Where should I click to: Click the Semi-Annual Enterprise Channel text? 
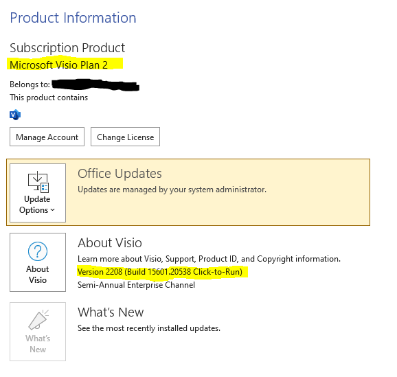(x=136, y=285)
